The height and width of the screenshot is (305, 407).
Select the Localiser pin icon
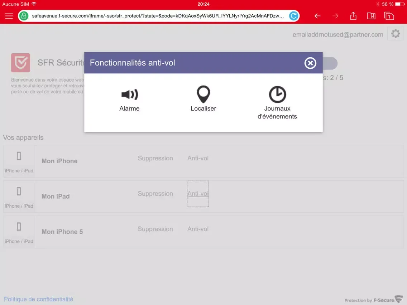pyautogui.click(x=203, y=94)
